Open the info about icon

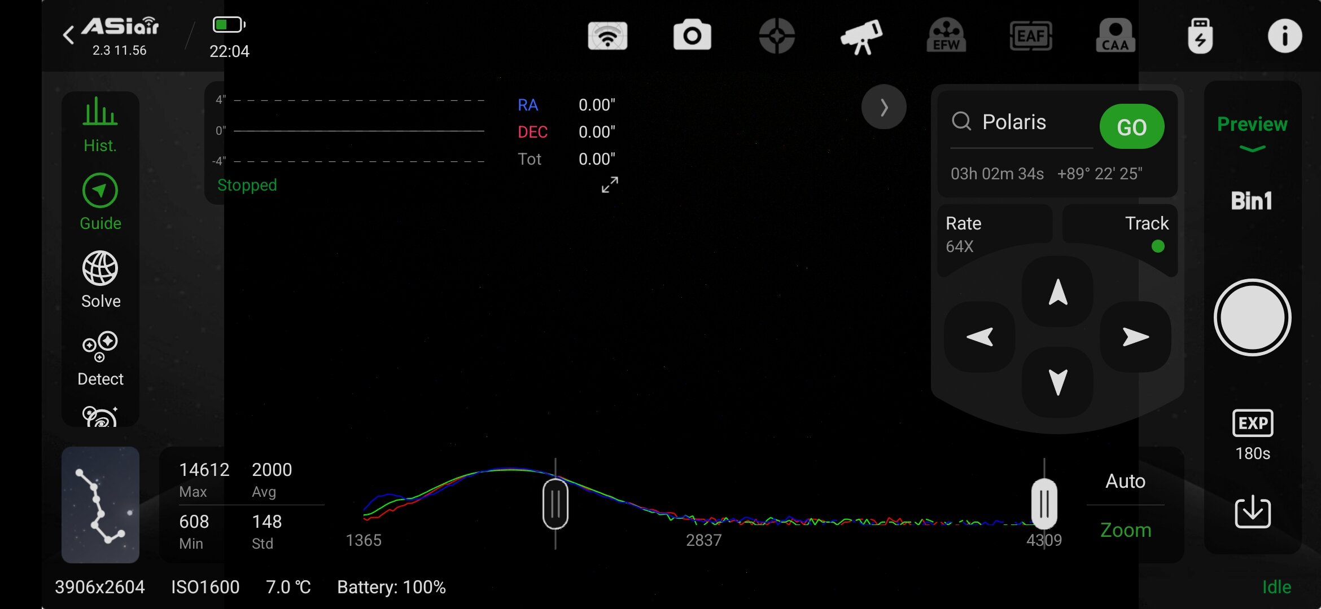[x=1285, y=36]
